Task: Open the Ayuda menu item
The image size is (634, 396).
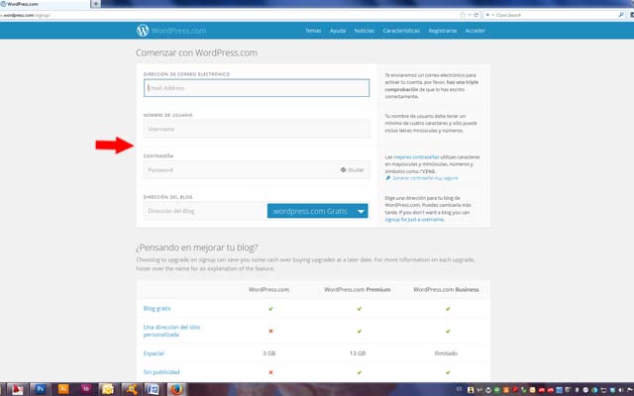Action: pos(338,31)
